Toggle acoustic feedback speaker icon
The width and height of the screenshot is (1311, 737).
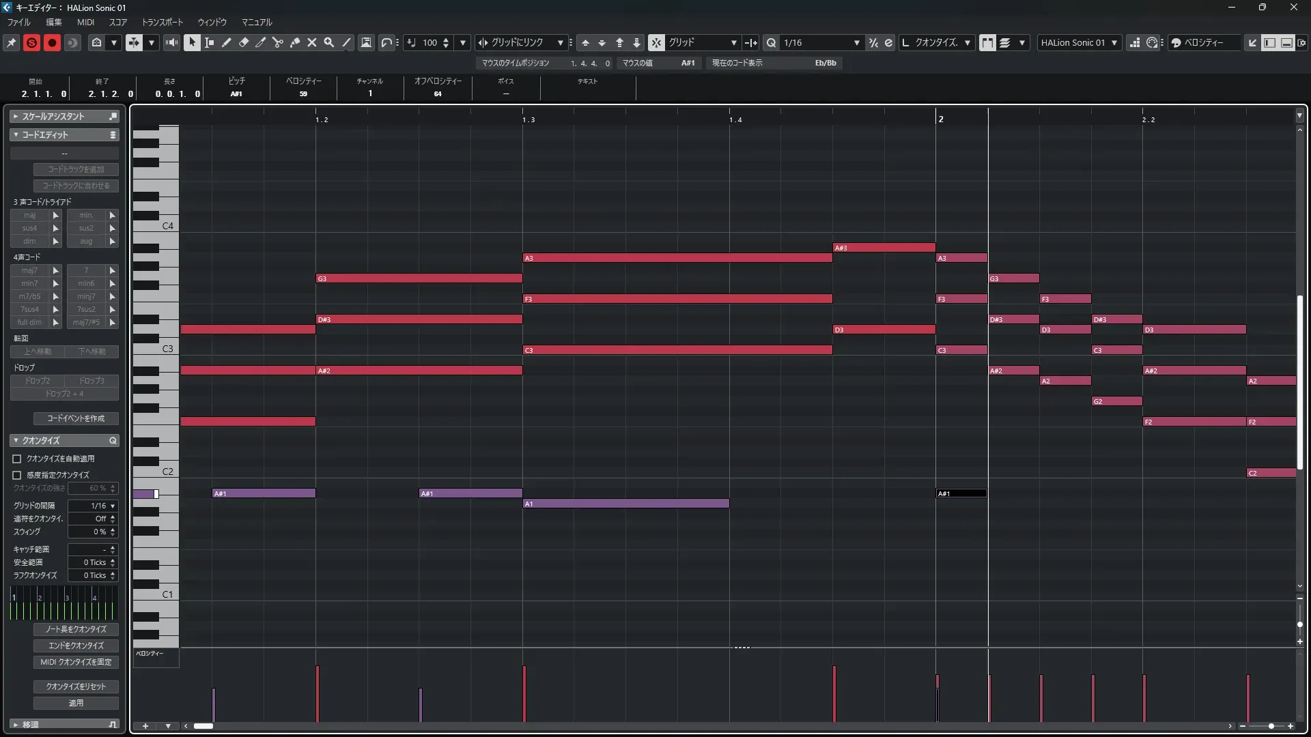[171, 42]
